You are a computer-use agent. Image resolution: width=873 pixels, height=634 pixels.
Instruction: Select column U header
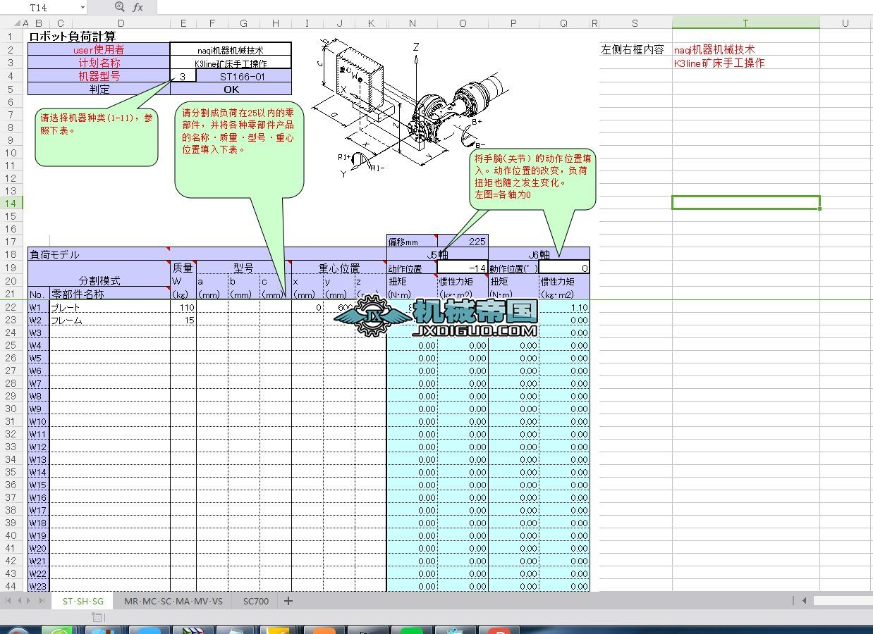pyautogui.click(x=845, y=23)
